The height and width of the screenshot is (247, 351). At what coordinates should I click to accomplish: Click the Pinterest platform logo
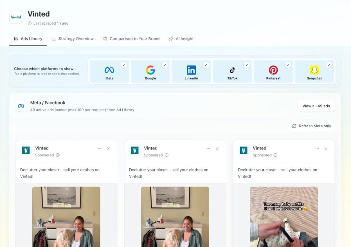click(x=273, y=70)
